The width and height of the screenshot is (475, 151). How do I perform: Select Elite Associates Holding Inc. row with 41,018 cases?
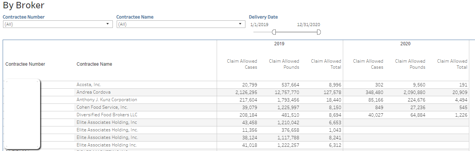click(x=107, y=145)
